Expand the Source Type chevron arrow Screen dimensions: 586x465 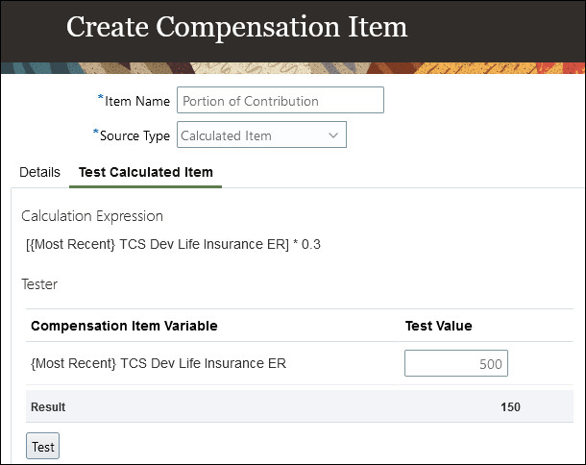(333, 135)
